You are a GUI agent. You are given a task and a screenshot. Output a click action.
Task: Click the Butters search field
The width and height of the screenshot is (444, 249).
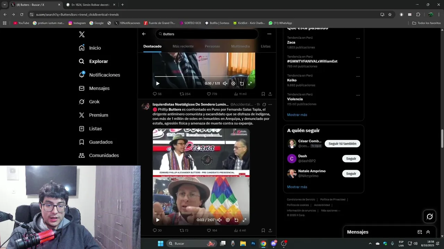point(207,34)
